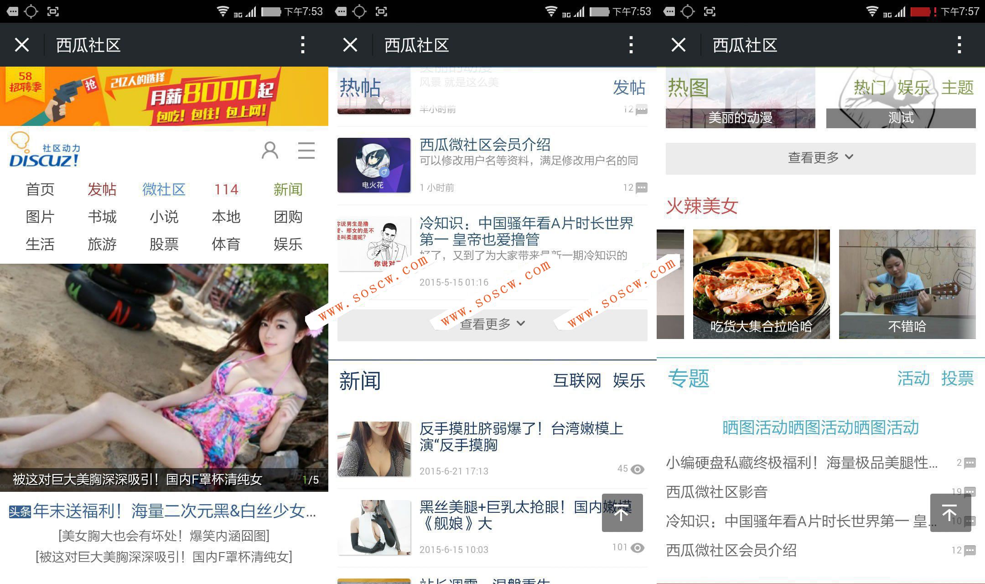Open news 反手摸肚脐弱爆了！台湾嫩模上演
This screenshot has width=985, height=584.
pyautogui.click(x=521, y=437)
